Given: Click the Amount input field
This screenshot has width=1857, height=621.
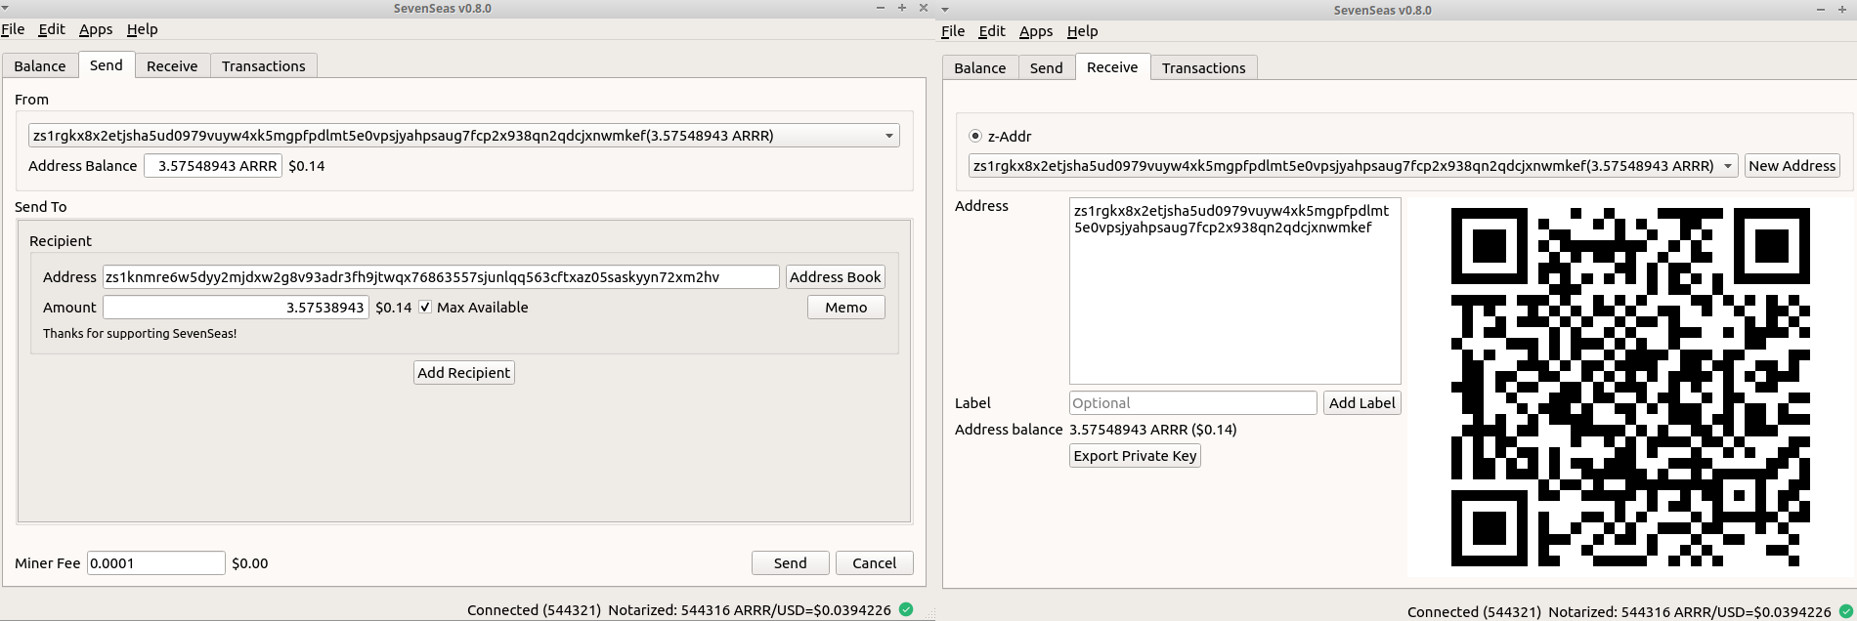Looking at the screenshot, I should (x=236, y=308).
